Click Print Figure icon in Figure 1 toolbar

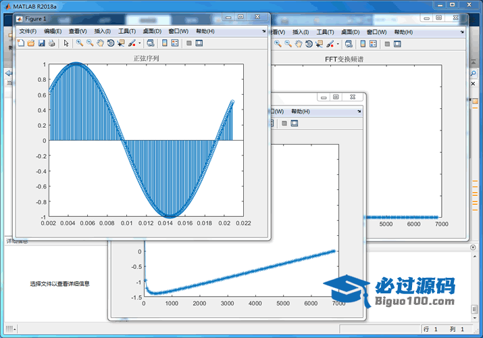52,43
